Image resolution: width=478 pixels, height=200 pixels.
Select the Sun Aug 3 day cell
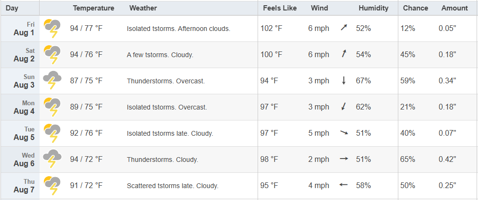click(x=20, y=81)
